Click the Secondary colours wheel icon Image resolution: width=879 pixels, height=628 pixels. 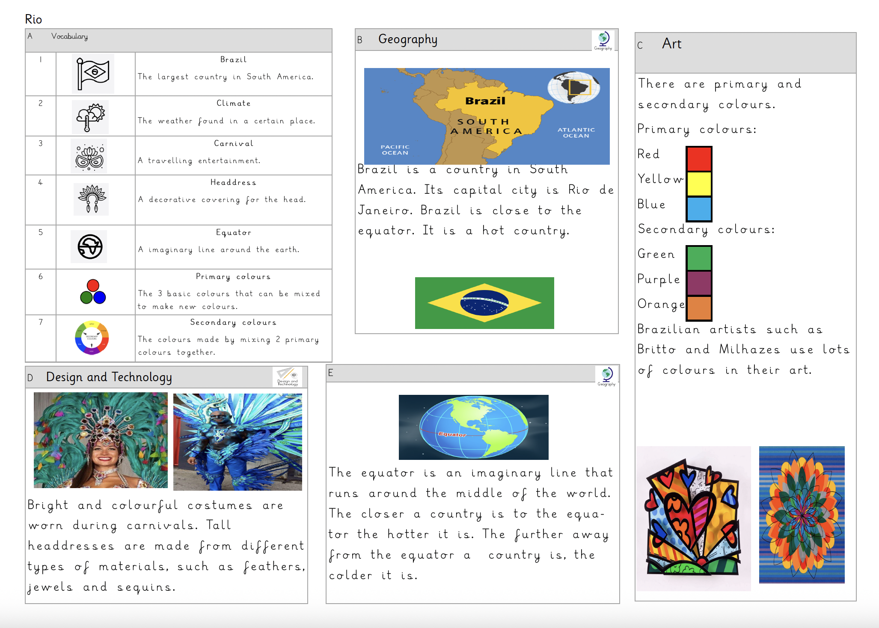(92, 338)
